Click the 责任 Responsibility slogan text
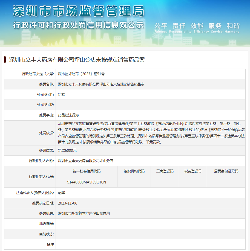This screenshot has height=251, width=250. click(x=180, y=28)
